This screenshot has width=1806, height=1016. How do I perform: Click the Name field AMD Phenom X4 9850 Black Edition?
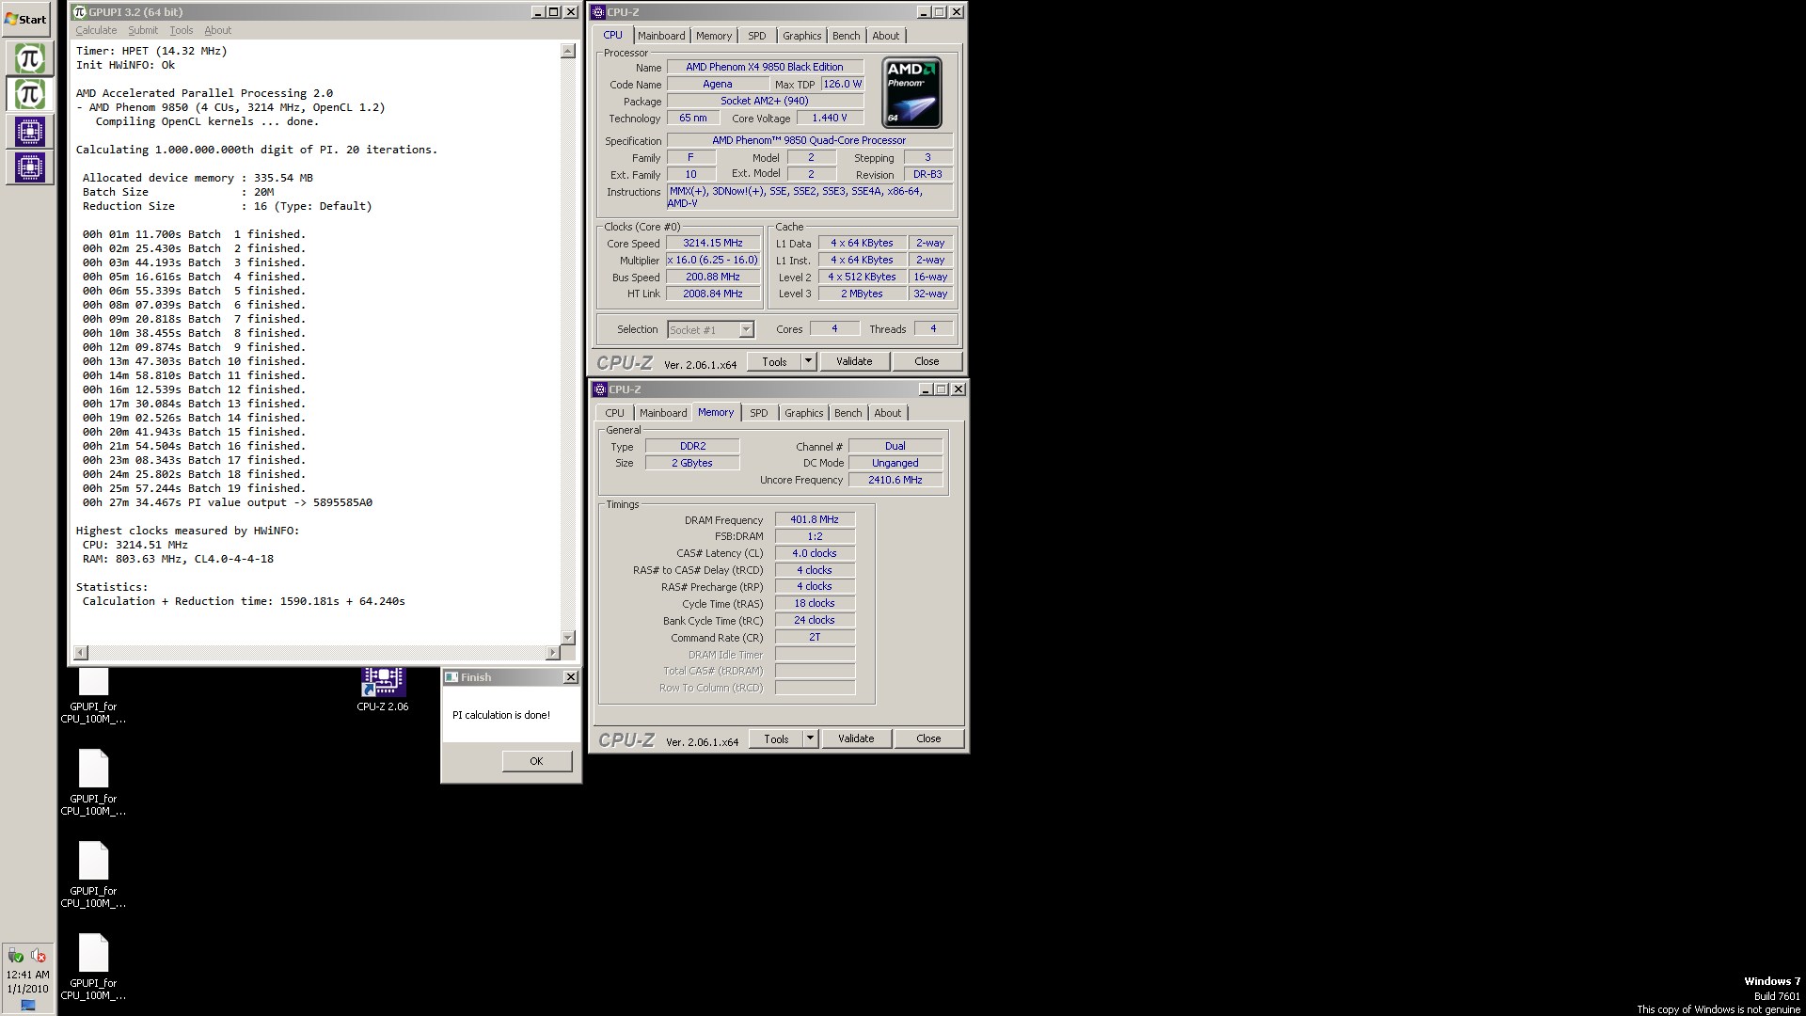[x=765, y=67]
